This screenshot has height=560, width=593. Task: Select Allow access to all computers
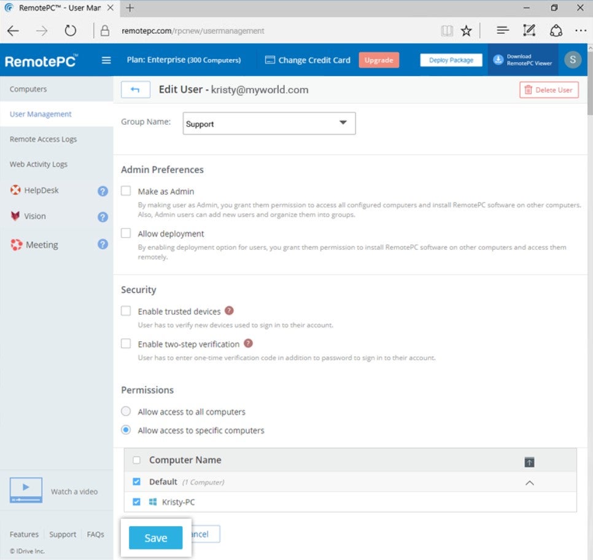(x=126, y=411)
